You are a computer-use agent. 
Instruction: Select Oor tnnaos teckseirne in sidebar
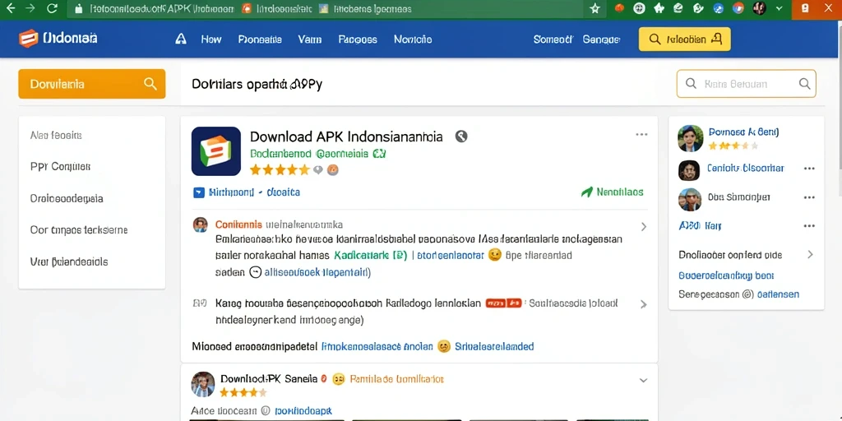[79, 230]
